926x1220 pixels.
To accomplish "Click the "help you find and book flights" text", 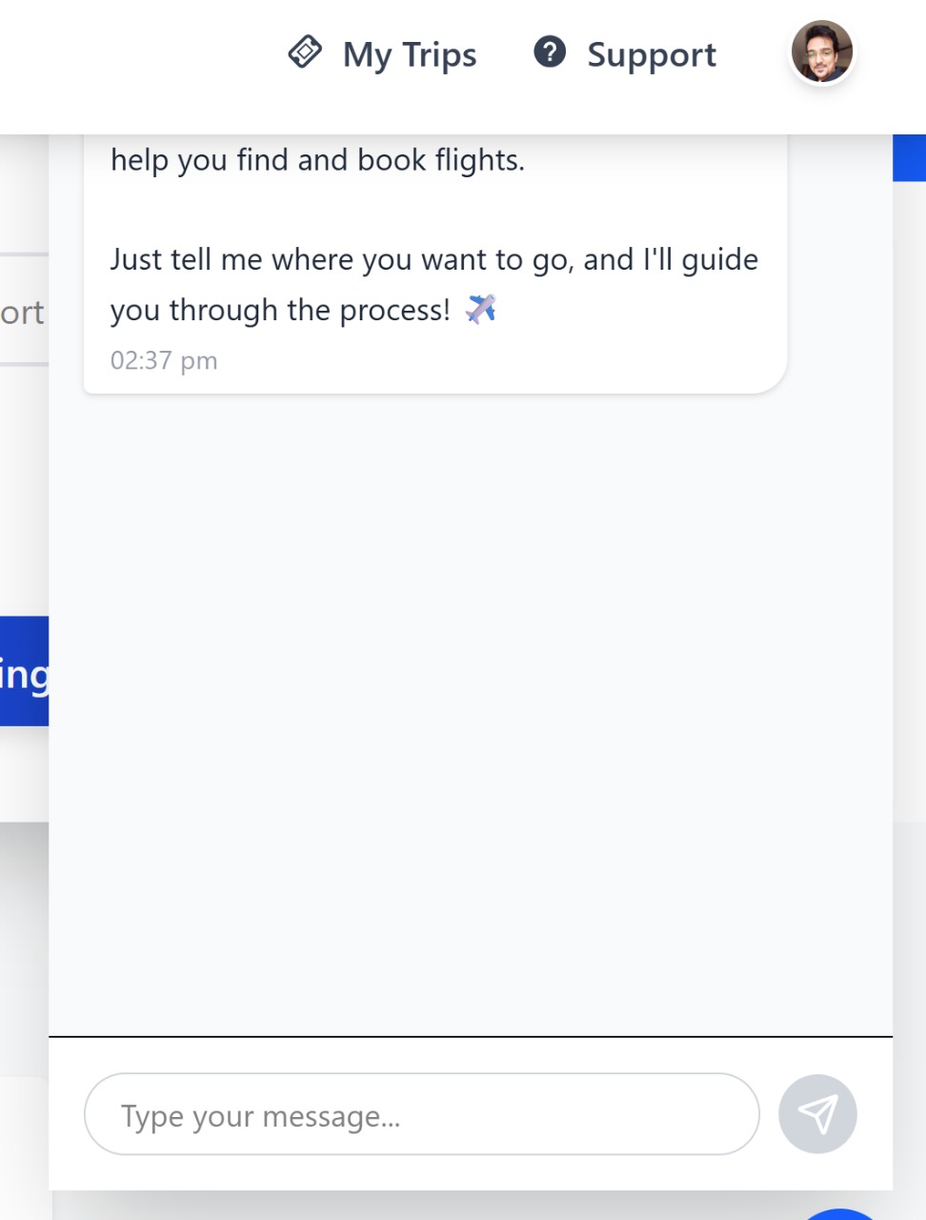I will 317,160.
